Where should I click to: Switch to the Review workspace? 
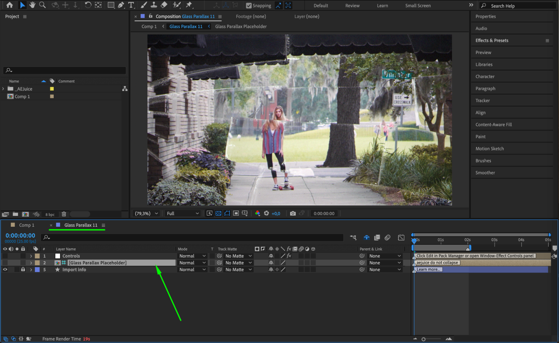click(x=352, y=6)
